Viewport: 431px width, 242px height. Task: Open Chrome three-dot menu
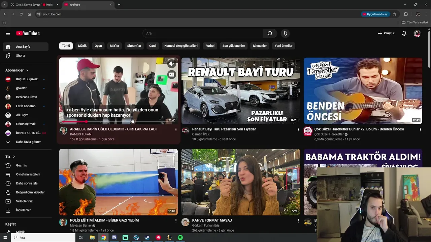(x=426, y=14)
